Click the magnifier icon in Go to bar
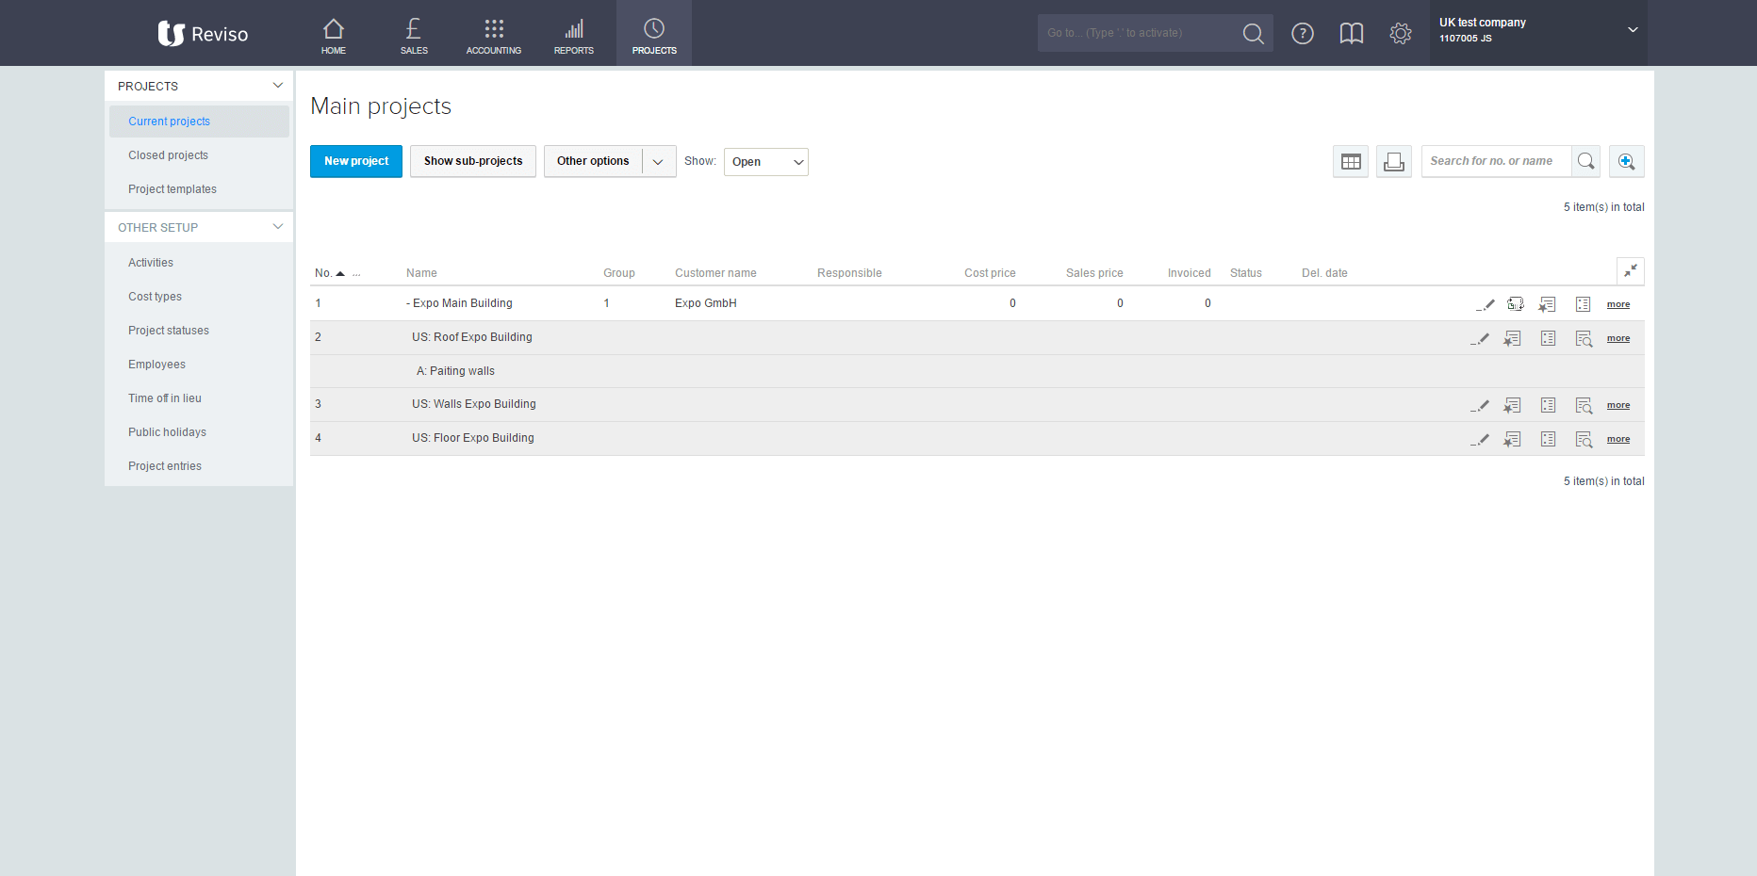The image size is (1757, 876). coord(1253,34)
